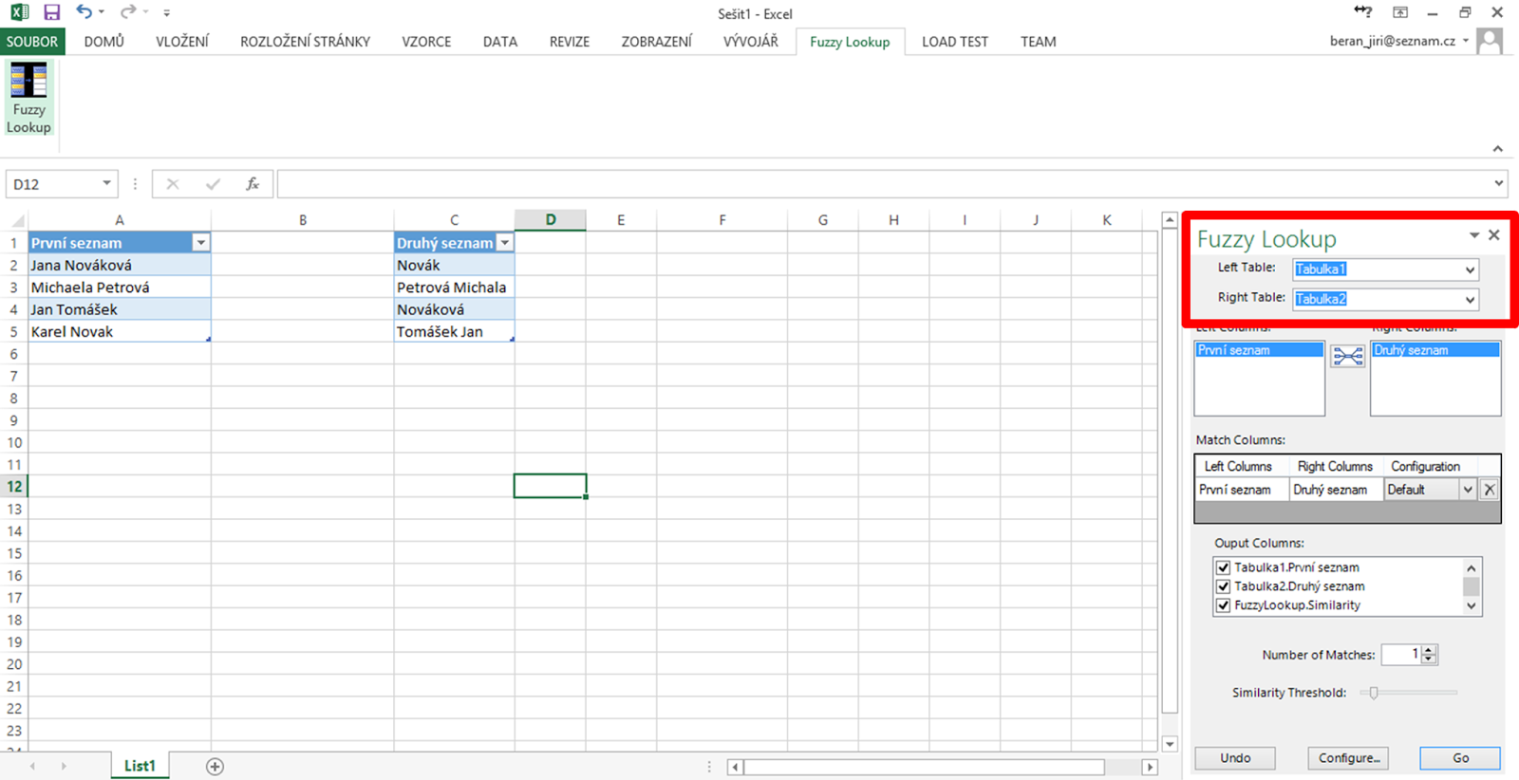Switch to the LOAD TEST tab
Screen dimensions: 1519x780
(x=955, y=42)
